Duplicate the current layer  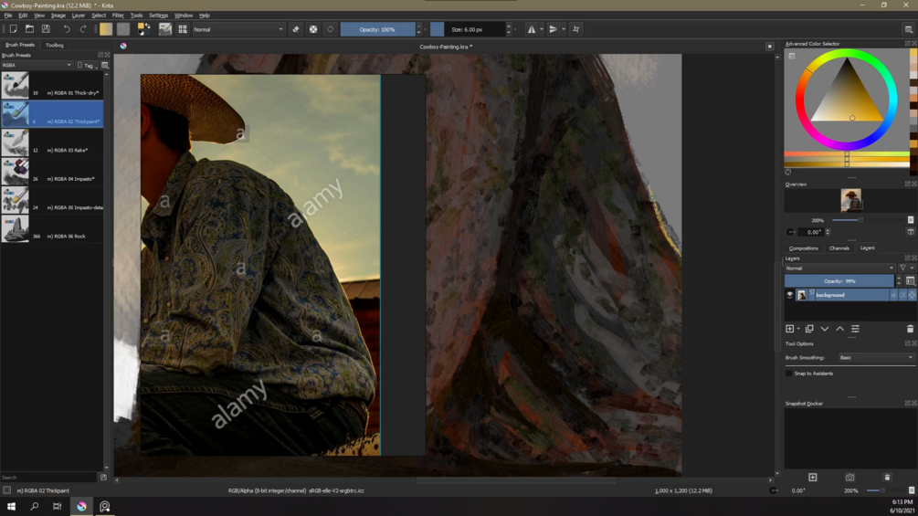click(809, 329)
